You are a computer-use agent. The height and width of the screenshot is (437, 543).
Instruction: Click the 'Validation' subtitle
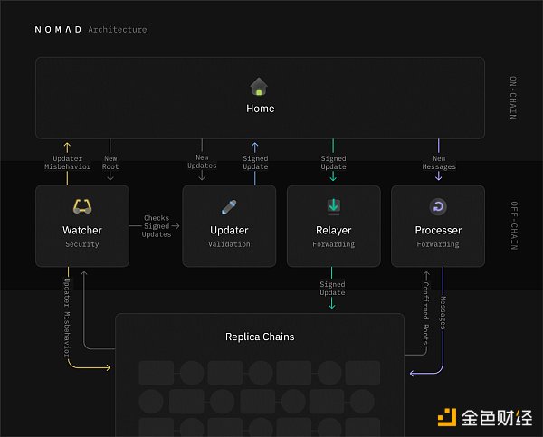point(229,244)
